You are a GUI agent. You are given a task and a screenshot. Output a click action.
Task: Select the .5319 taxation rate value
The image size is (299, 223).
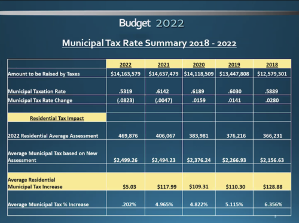tap(126, 92)
